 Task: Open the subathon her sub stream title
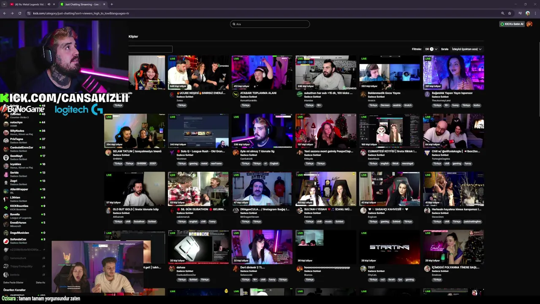(x=328, y=93)
